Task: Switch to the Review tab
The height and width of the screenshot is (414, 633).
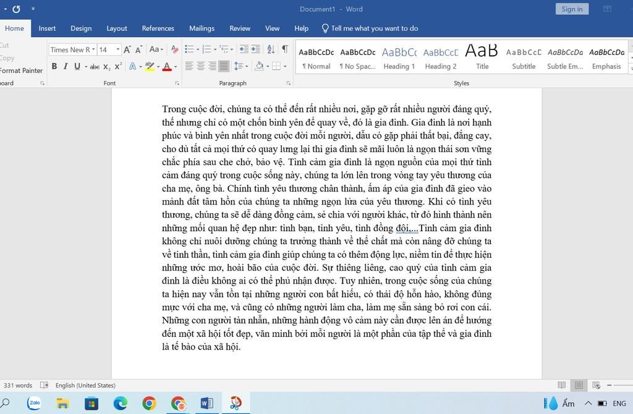Action: click(240, 28)
